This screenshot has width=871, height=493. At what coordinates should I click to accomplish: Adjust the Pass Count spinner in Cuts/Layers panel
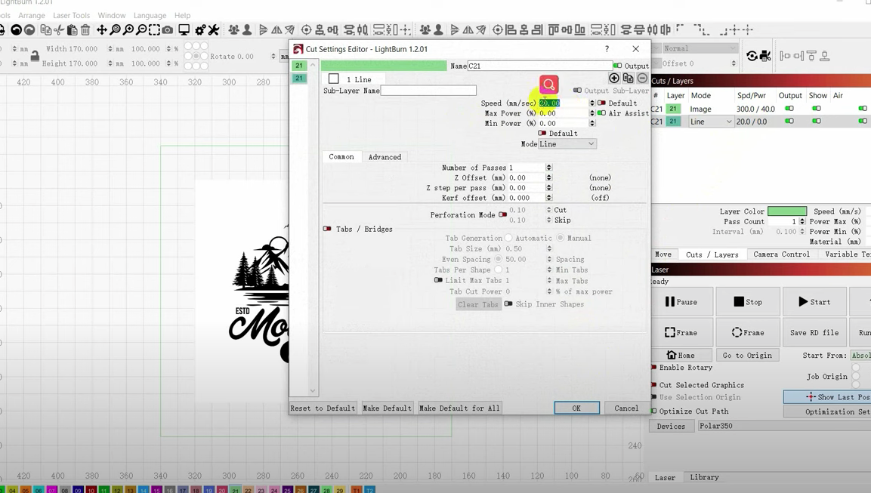coord(802,221)
